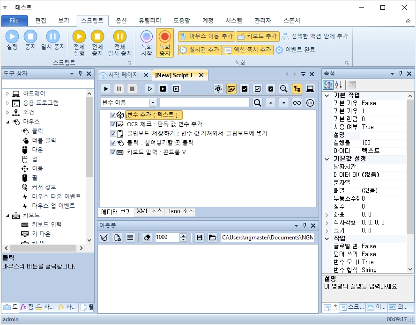This screenshot has width=416, height=325.
Task: Click the yellow 전체 실행 icon
Action: (x=79, y=36)
